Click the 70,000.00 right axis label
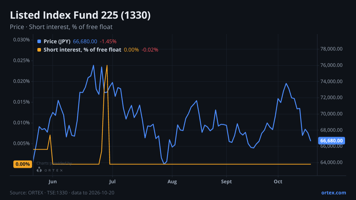The width and height of the screenshot is (356, 200). [x=332, y=114]
